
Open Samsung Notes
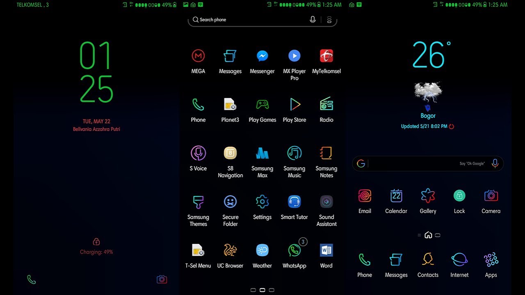click(x=326, y=153)
